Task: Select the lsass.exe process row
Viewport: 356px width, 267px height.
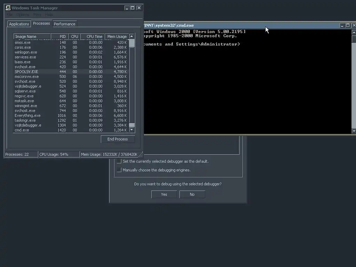Action: 71,62
